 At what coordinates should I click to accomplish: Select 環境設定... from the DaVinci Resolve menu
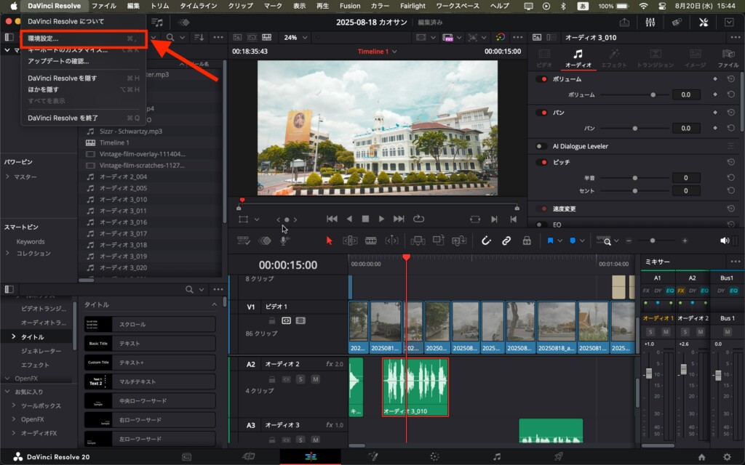[44, 39]
